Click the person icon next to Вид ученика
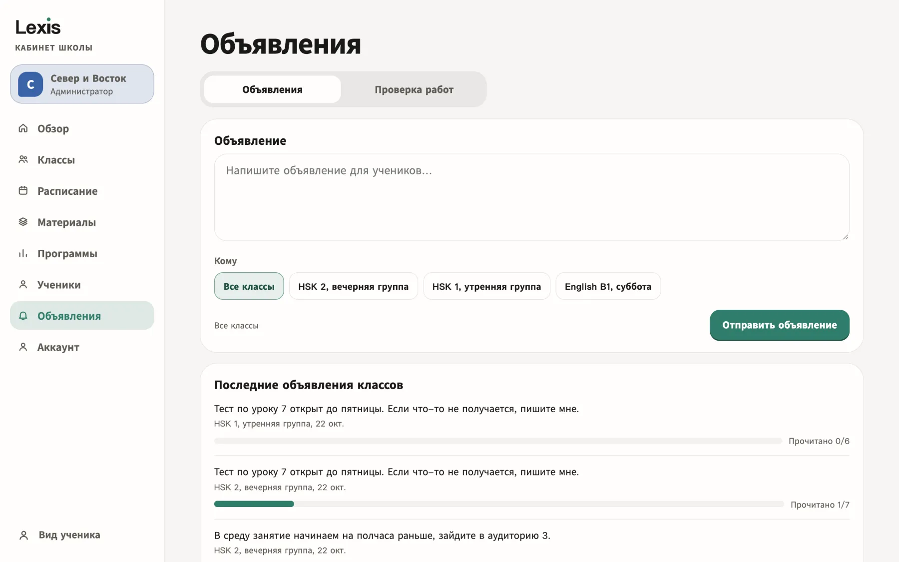Image resolution: width=899 pixels, height=562 pixels. pyautogui.click(x=23, y=535)
